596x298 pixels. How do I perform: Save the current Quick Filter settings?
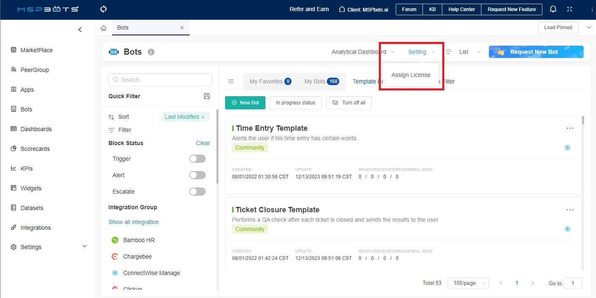tap(207, 96)
